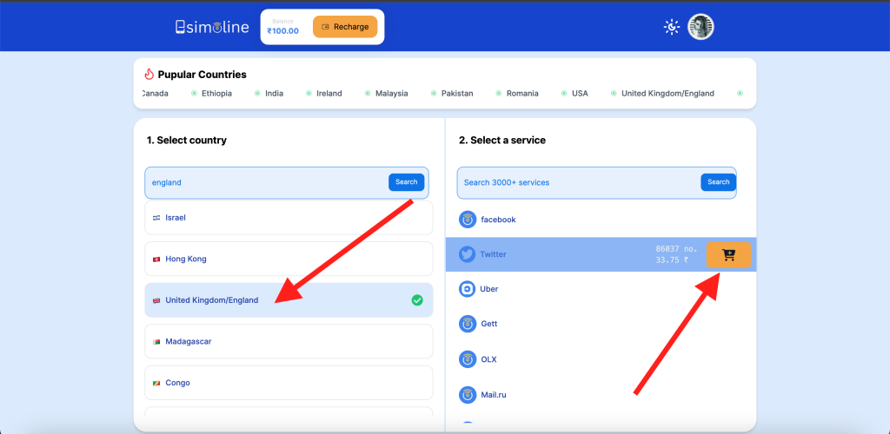Screen dimensions: 890x434
Task: Choose United Kingdom/England country row
Action: pyautogui.click(x=289, y=300)
